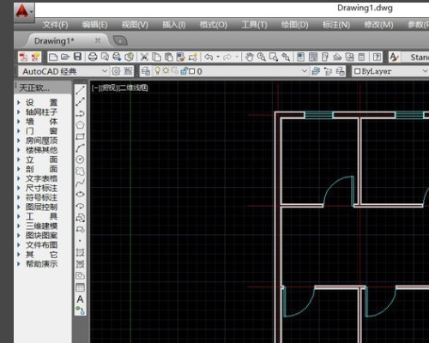Toggle layer 0 lock icon
The image size is (429, 343).
(x=184, y=71)
